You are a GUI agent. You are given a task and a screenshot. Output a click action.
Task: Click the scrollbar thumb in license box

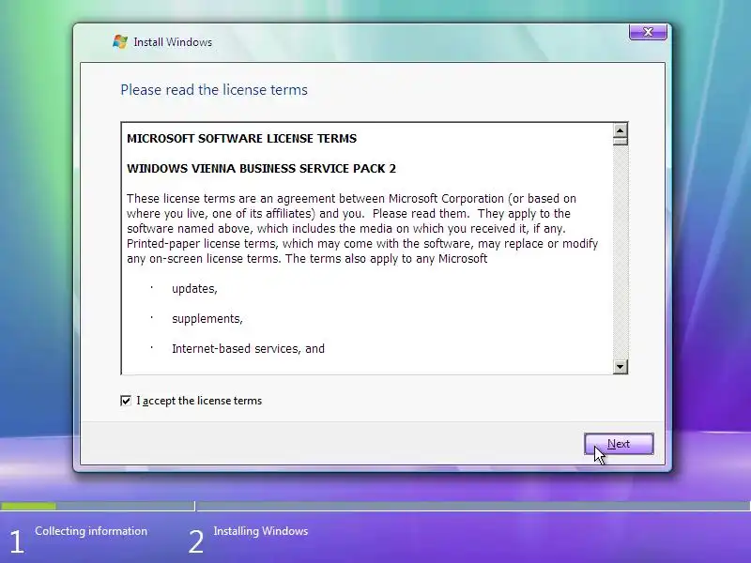coord(621,142)
